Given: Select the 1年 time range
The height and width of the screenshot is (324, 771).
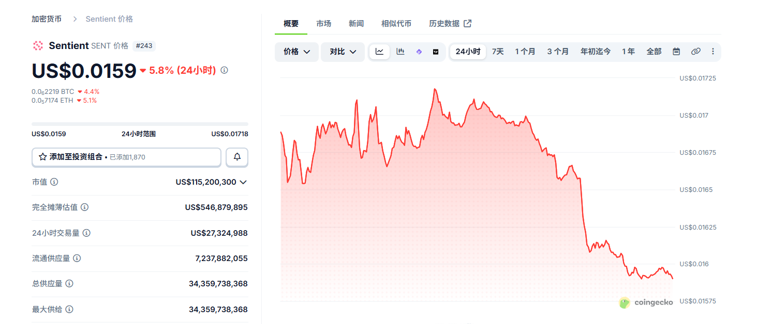Looking at the screenshot, I should tap(628, 52).
